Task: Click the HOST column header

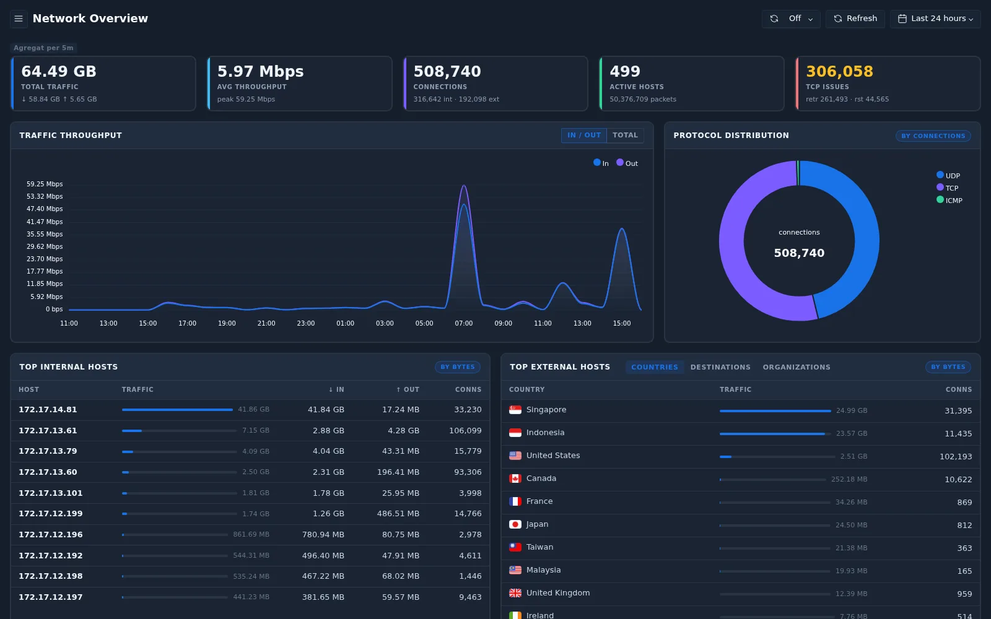Action: coord(28,389)
